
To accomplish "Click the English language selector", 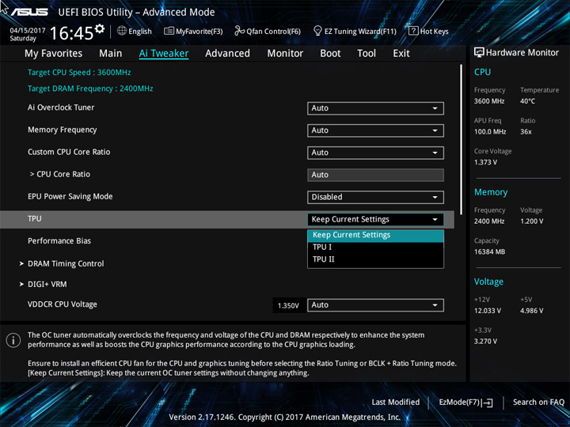I will click(140, 31).
